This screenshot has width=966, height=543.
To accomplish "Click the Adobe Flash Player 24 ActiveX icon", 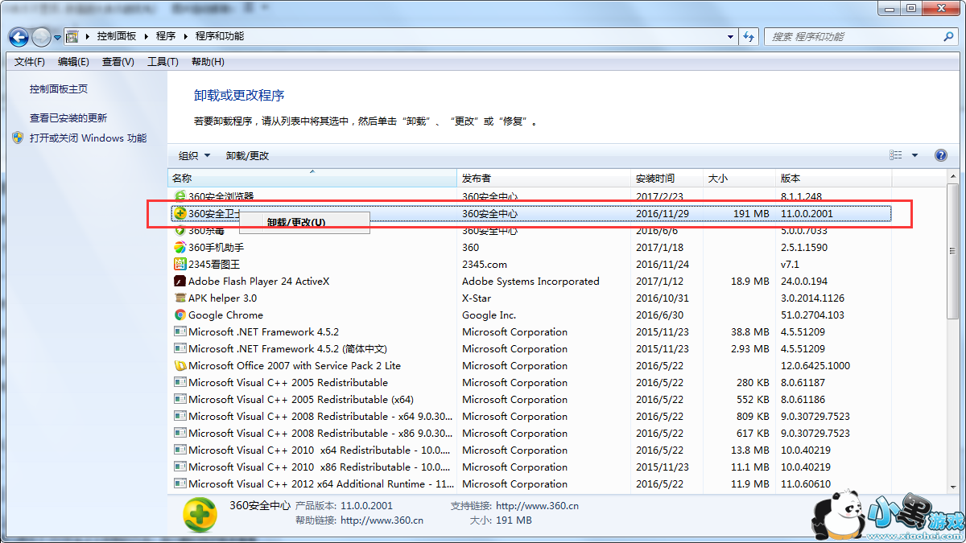I will pos(180,282).
